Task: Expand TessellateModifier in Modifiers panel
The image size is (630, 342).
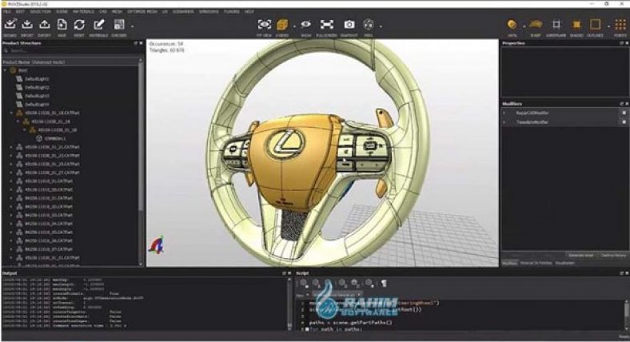Action: tap(504, 122)
